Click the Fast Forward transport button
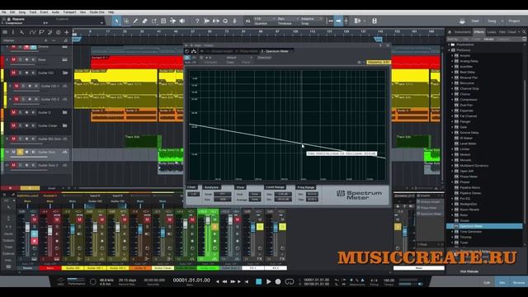 coord(233,281)
